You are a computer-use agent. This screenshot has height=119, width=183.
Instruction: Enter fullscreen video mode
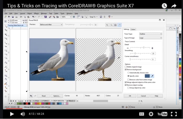coord(174,114)
